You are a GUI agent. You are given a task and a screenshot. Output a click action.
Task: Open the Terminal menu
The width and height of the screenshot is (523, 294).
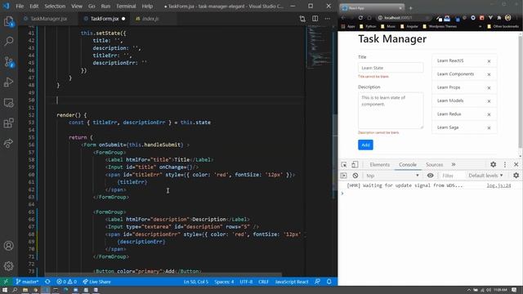[x=126, y=6]
